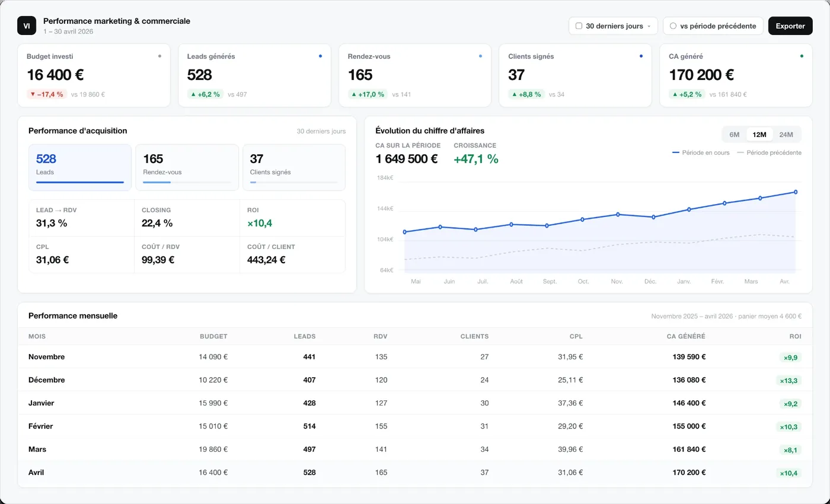Sort table by BUDGET column header
This screenshot has width=830, height=504.
coord(213,336)
